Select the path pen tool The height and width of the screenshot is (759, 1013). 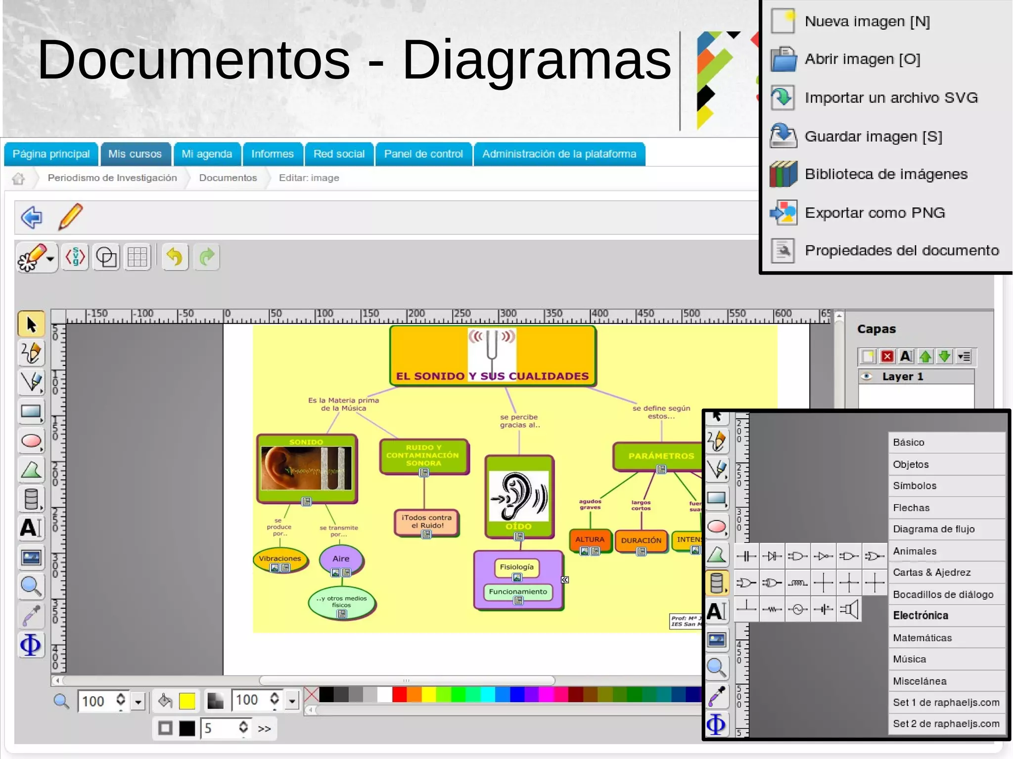coord(31,382)
